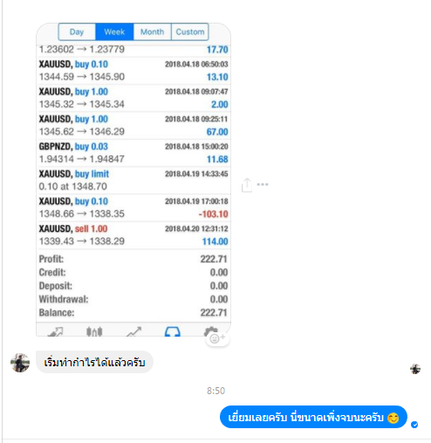Click the small seen-by avatar on the right
The width and height of the screenshot is (431, 443).
tap(415, 369)
